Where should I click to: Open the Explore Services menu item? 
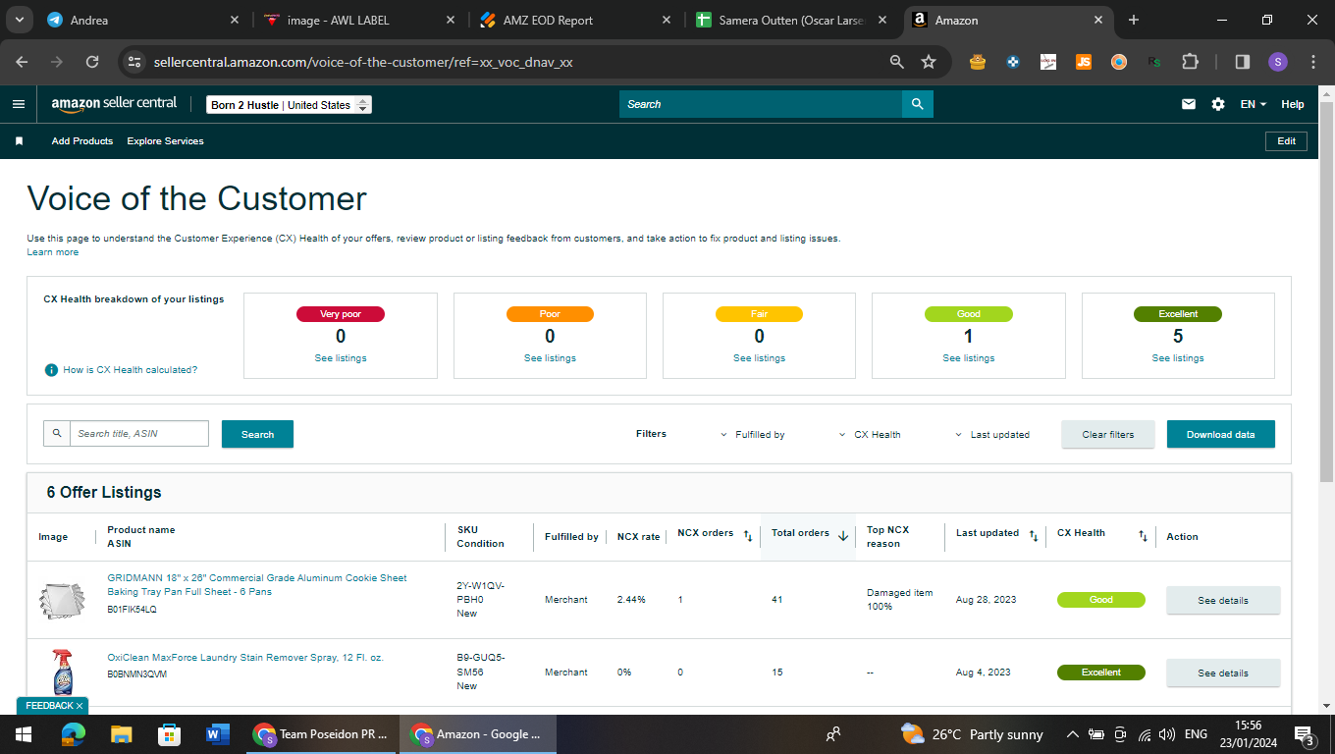pos(166,141)
